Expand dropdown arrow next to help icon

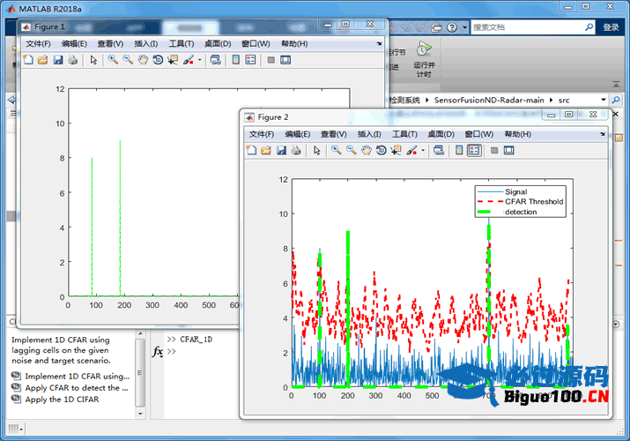(x=465, y=27)
